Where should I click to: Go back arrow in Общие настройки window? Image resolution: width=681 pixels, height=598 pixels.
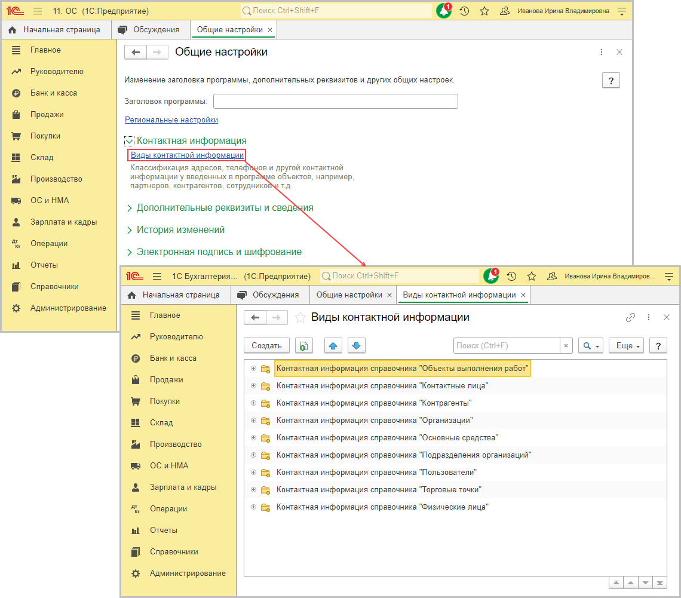coord(136,52)
